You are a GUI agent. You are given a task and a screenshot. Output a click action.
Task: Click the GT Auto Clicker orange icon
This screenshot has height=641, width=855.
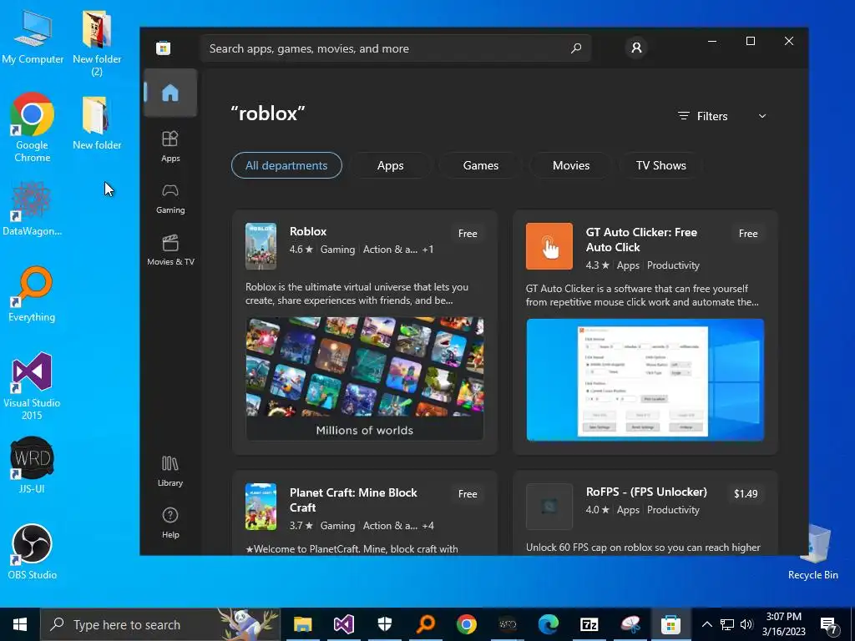coord(549,246)
